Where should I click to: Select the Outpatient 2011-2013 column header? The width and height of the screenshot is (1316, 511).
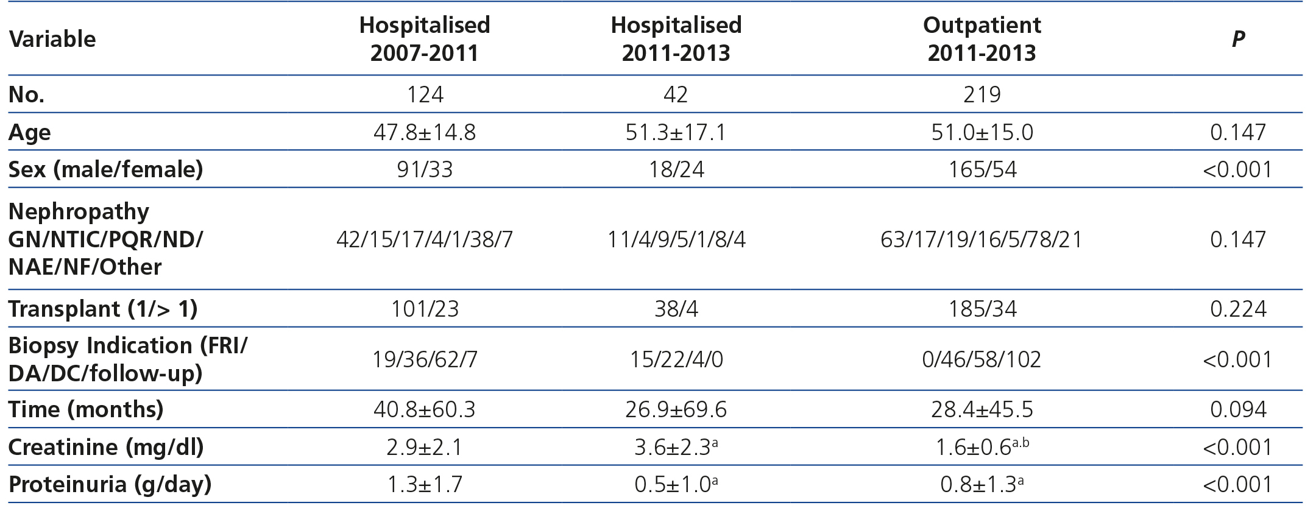pos(982,39)
